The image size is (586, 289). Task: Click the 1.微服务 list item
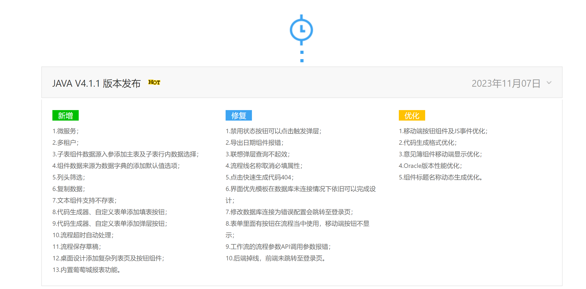click(x=66, y=131)
